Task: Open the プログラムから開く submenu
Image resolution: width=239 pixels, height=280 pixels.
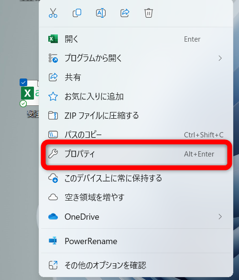Action: coord(136,58)
